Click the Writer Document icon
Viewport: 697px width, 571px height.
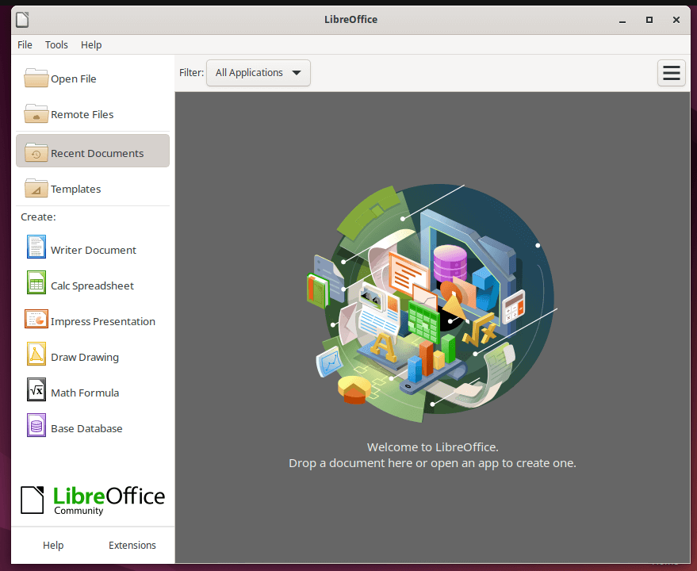click(36, 247)
